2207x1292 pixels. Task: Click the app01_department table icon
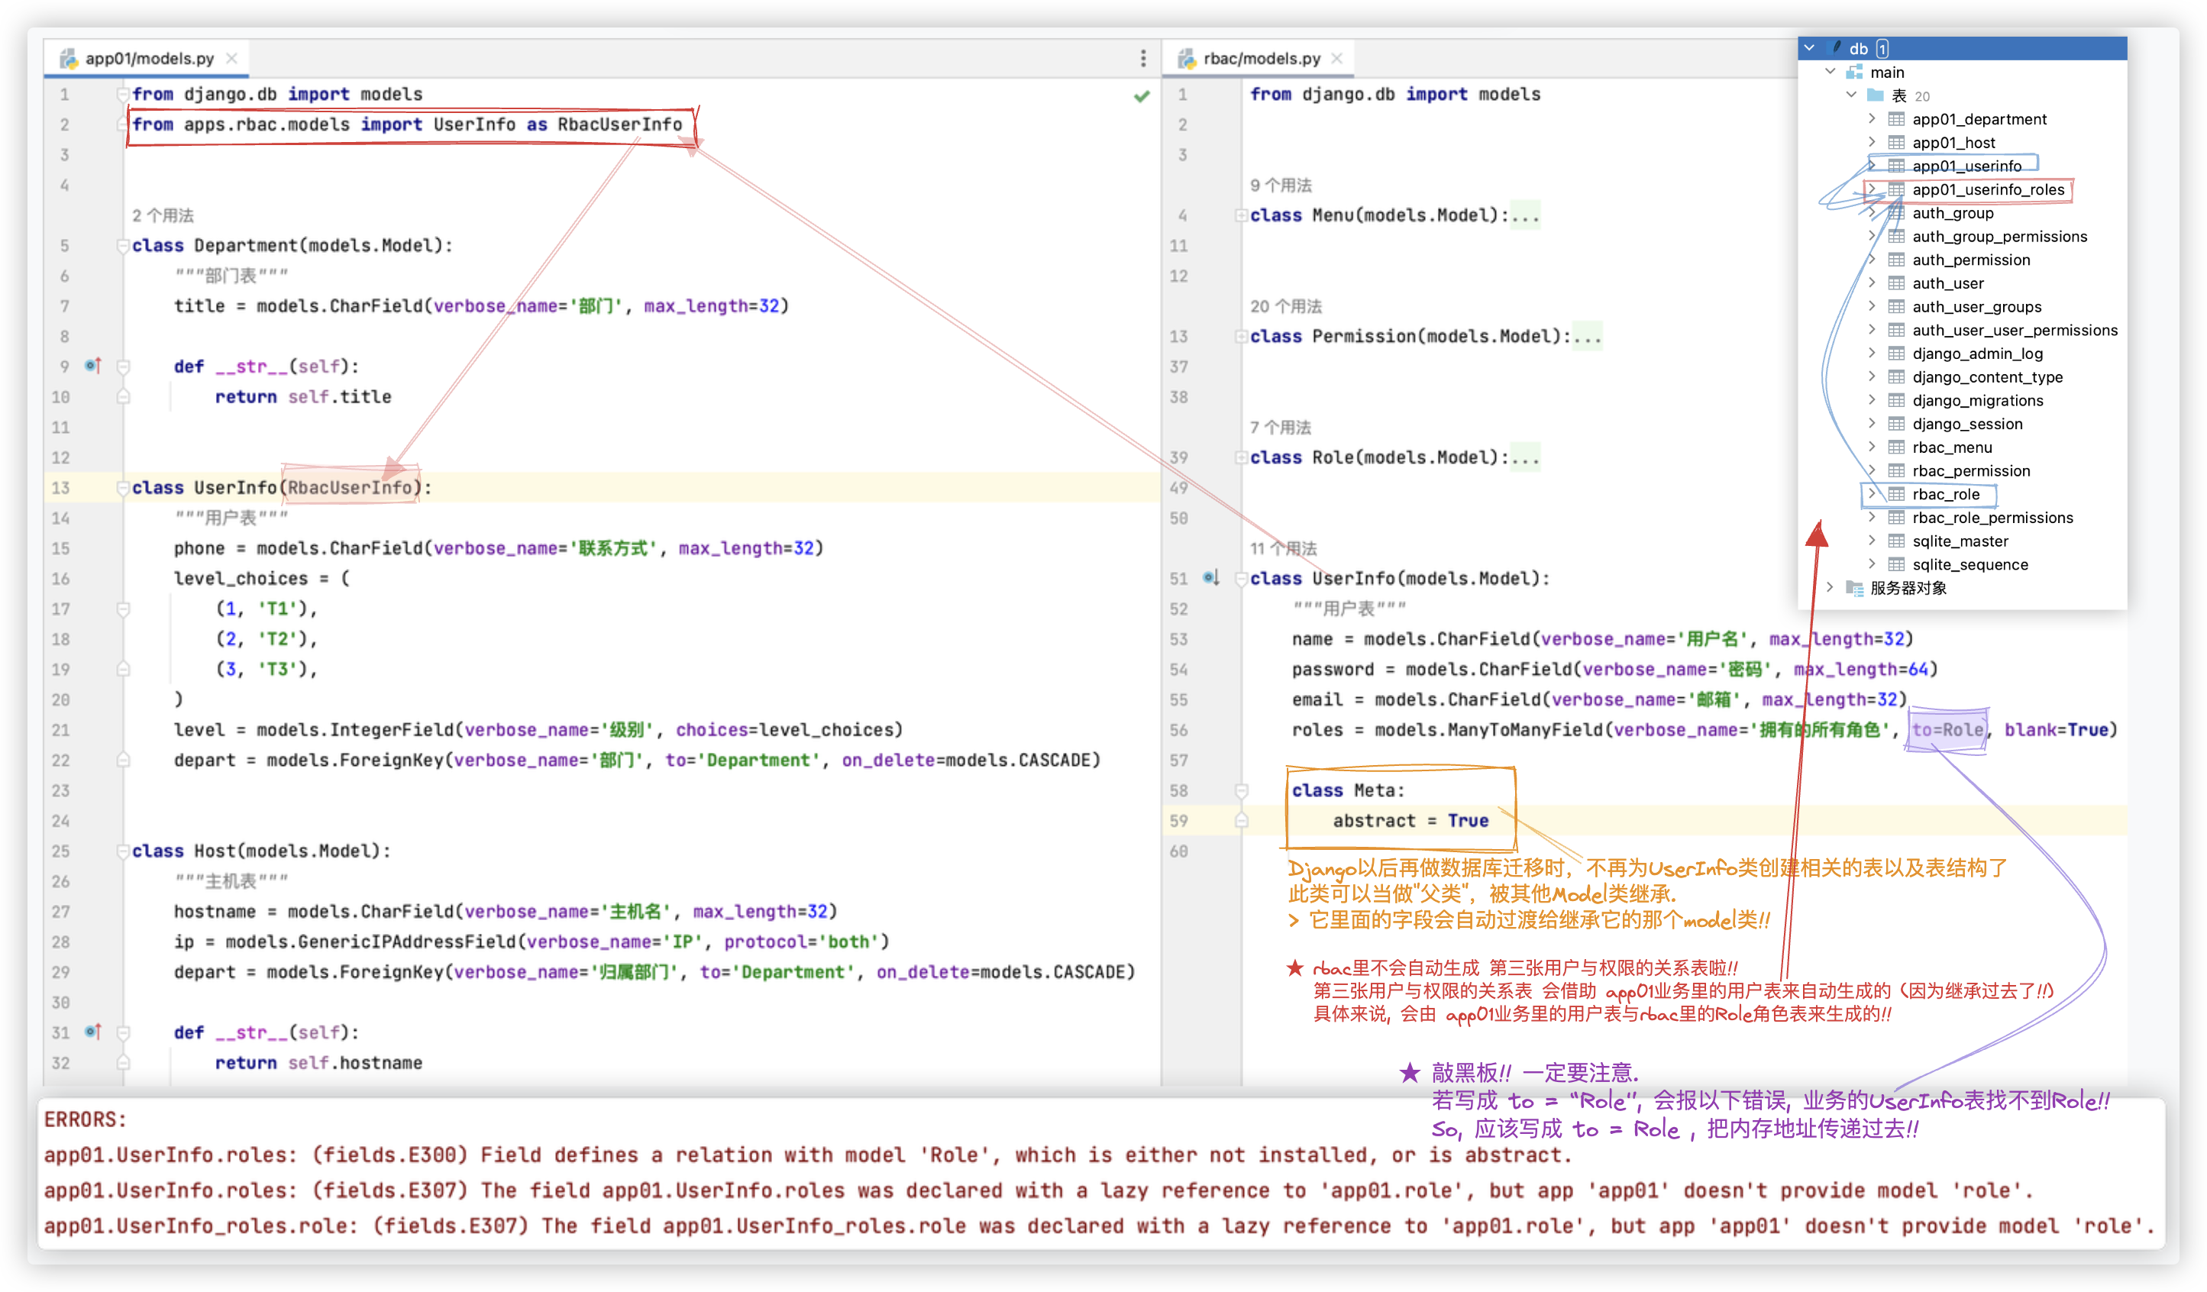tap(1896, 119)
